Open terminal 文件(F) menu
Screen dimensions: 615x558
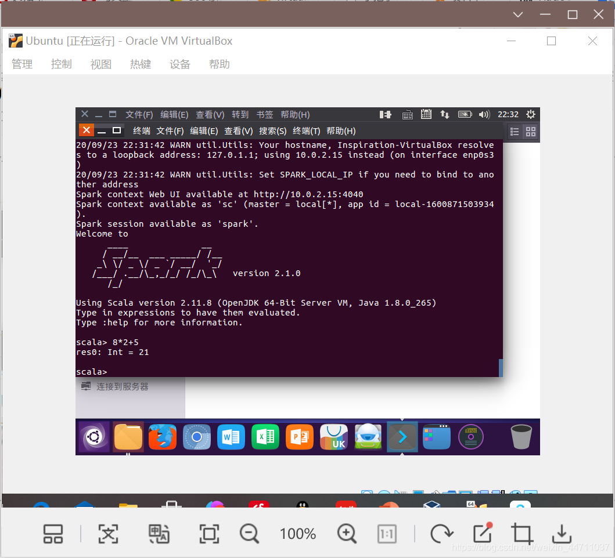point(170,131)
